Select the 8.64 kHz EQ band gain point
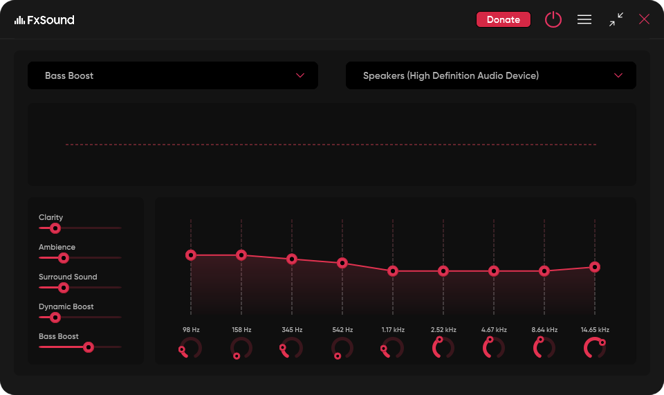This screenshot has width=664, height=395. (544, 271)
